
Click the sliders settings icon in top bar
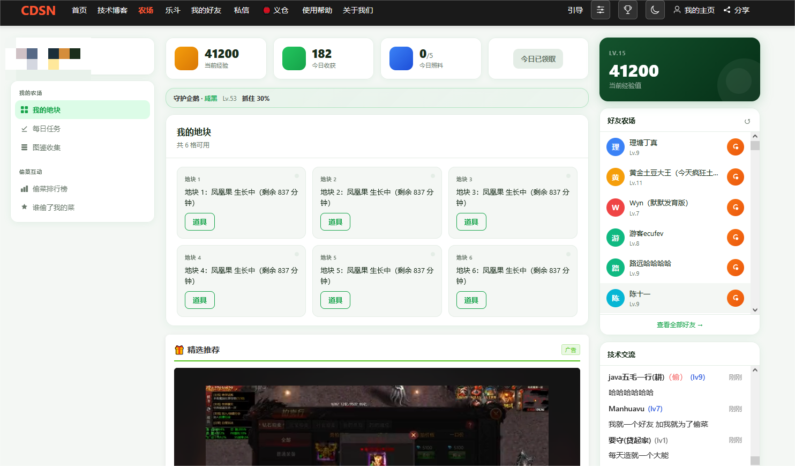coord(600,10)
